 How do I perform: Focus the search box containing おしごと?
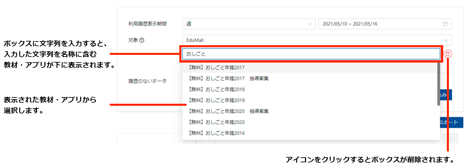pyautogui.click(x=310, y=54)
